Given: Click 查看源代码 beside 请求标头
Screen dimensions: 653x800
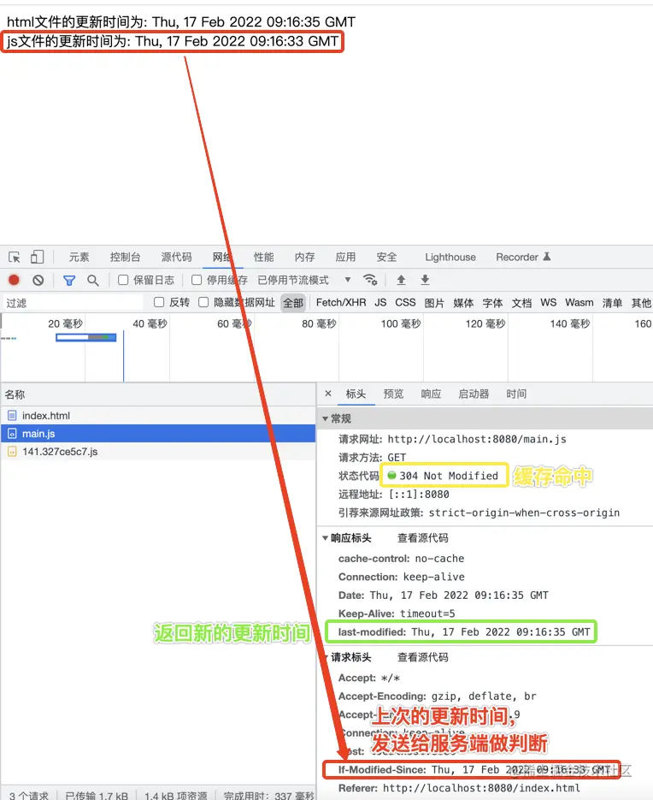Looking at the screenshot, I should click(422, 657).
